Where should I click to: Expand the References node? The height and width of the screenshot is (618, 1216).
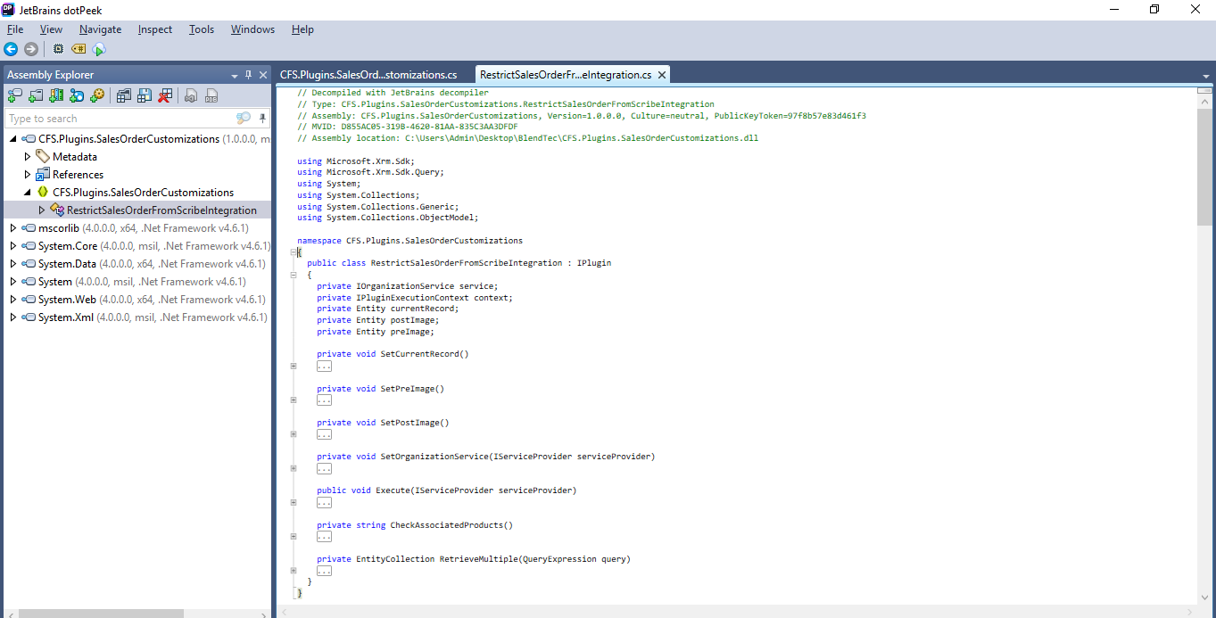point(28,175)
